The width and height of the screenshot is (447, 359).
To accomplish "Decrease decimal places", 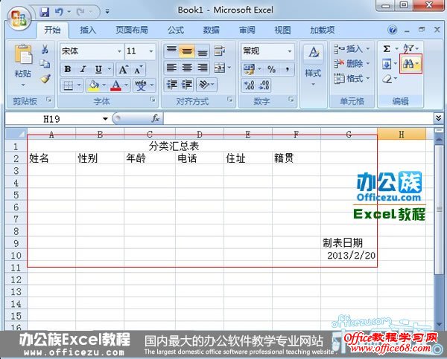I will [264, 85].
